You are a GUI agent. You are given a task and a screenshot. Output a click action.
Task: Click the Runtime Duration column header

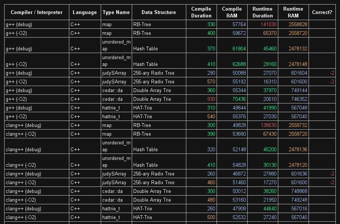pyautogui.click(x=263, y=13)
